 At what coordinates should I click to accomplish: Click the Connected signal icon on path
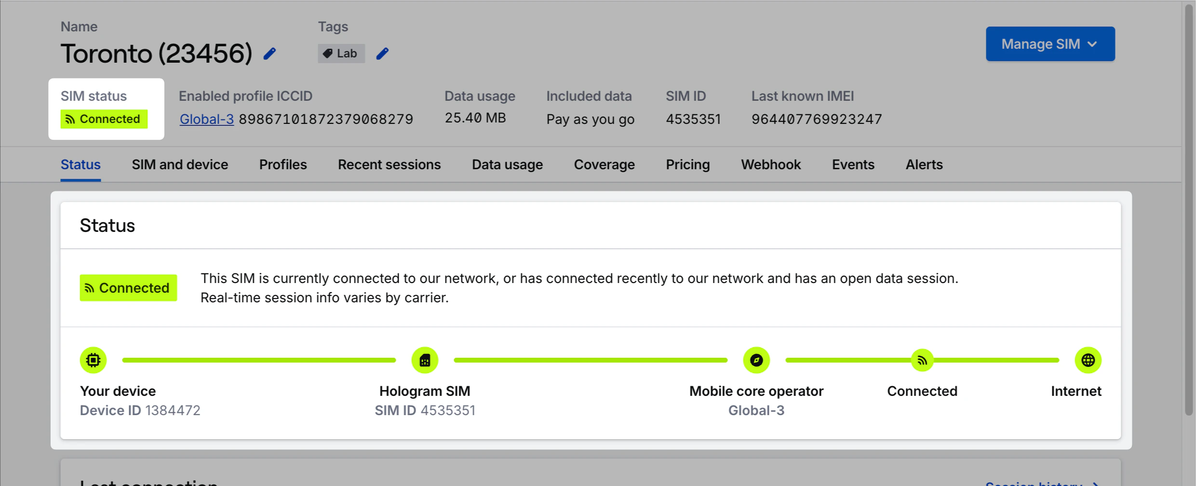(x=922, y=360)
